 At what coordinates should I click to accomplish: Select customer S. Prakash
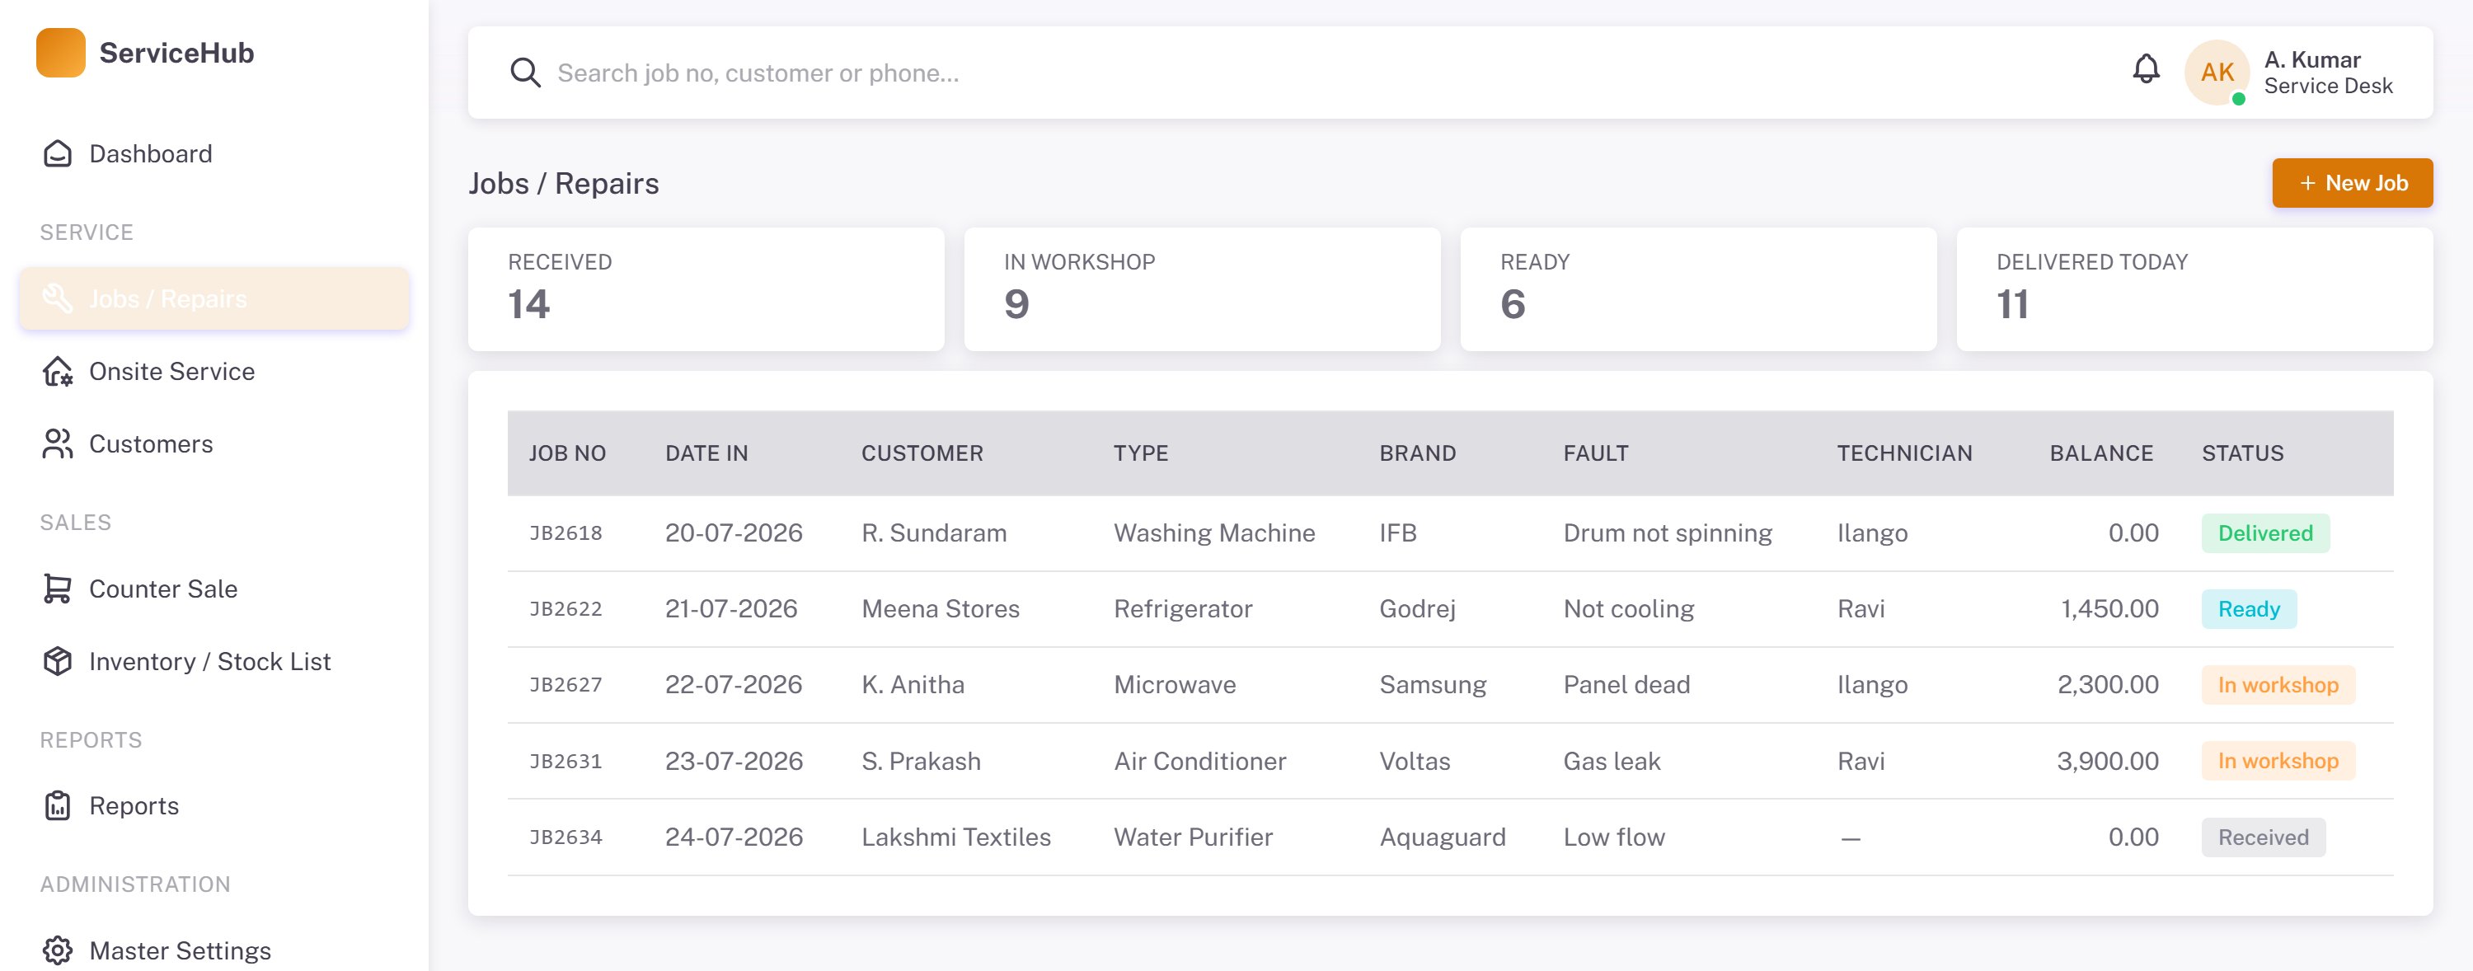tap(921, 762)
